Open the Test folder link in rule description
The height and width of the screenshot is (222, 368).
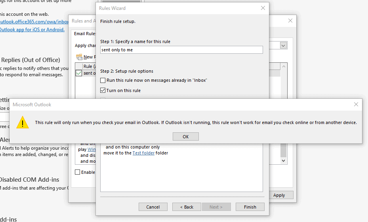point(143,153)
